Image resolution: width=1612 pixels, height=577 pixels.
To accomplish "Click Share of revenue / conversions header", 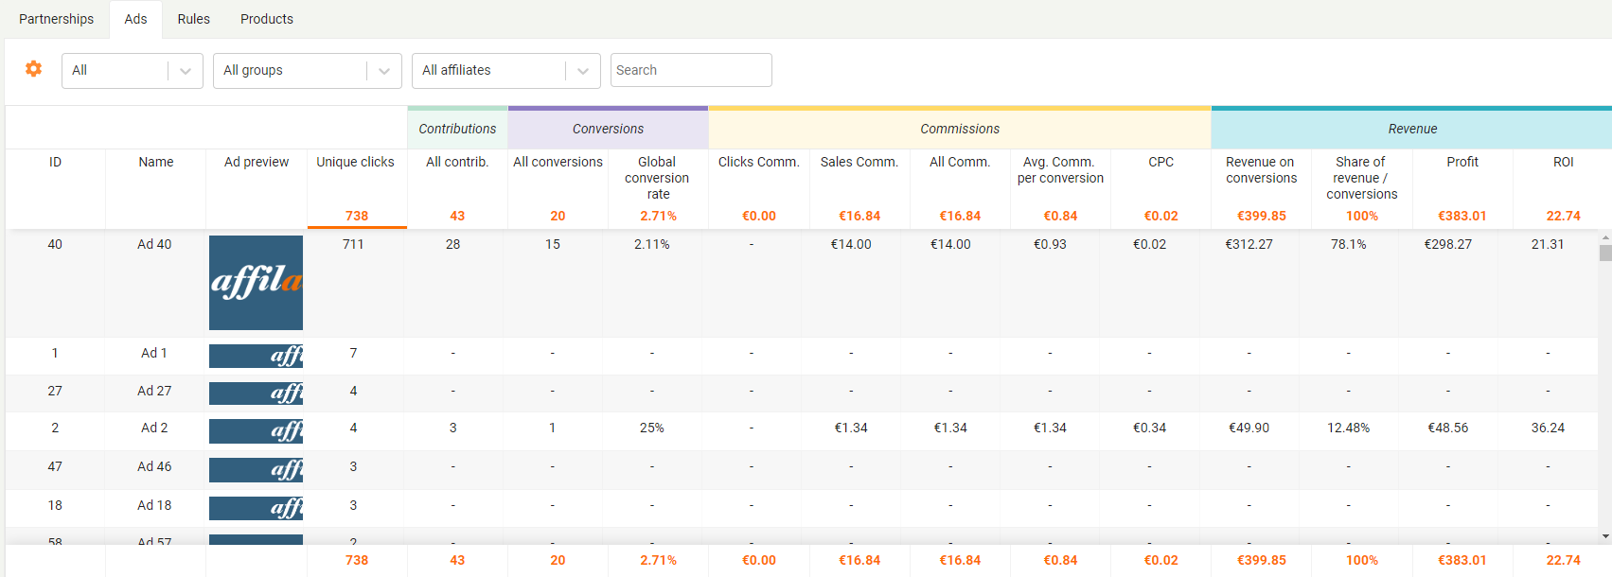I will pos(1361,178).
